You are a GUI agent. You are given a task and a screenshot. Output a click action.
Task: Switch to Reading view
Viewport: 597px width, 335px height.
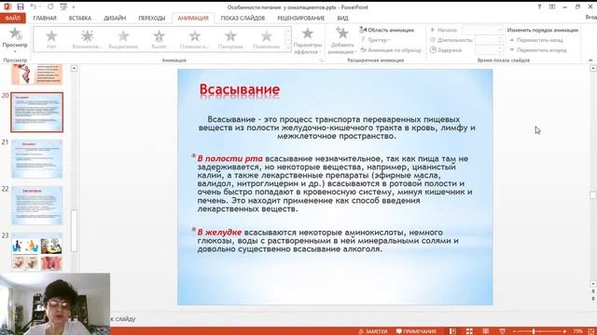pyautogui.click(x=486, y=331)
